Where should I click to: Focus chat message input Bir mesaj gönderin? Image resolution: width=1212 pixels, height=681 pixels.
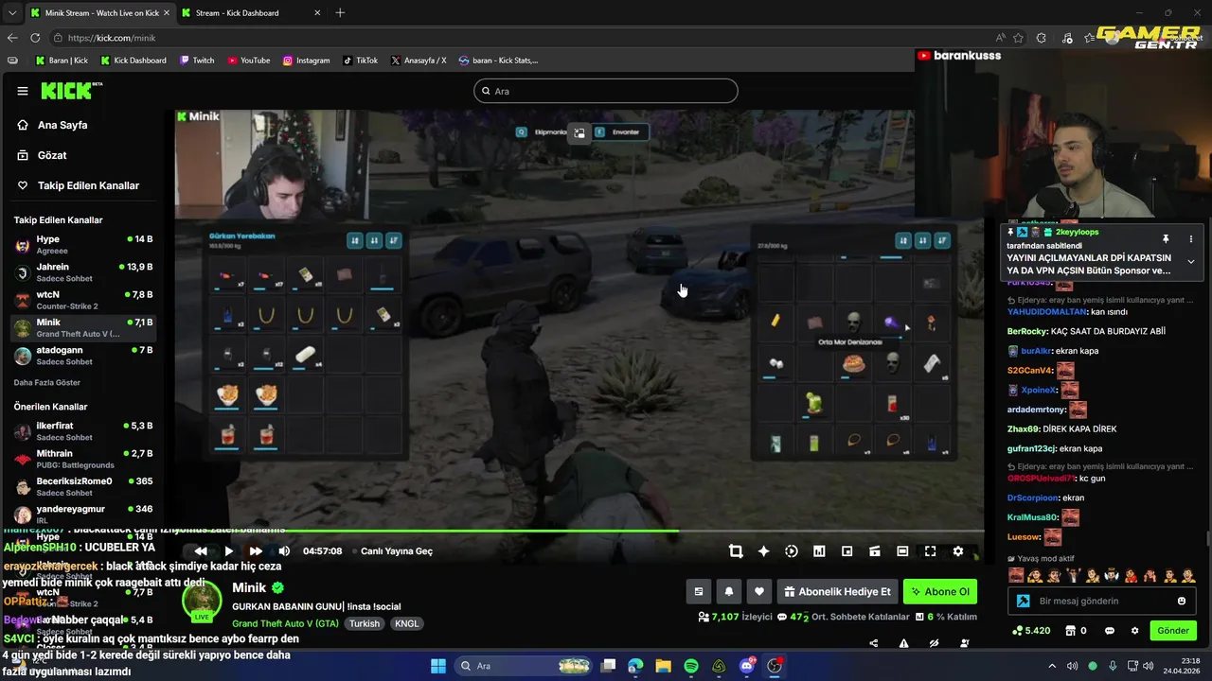click(1102, 601)
